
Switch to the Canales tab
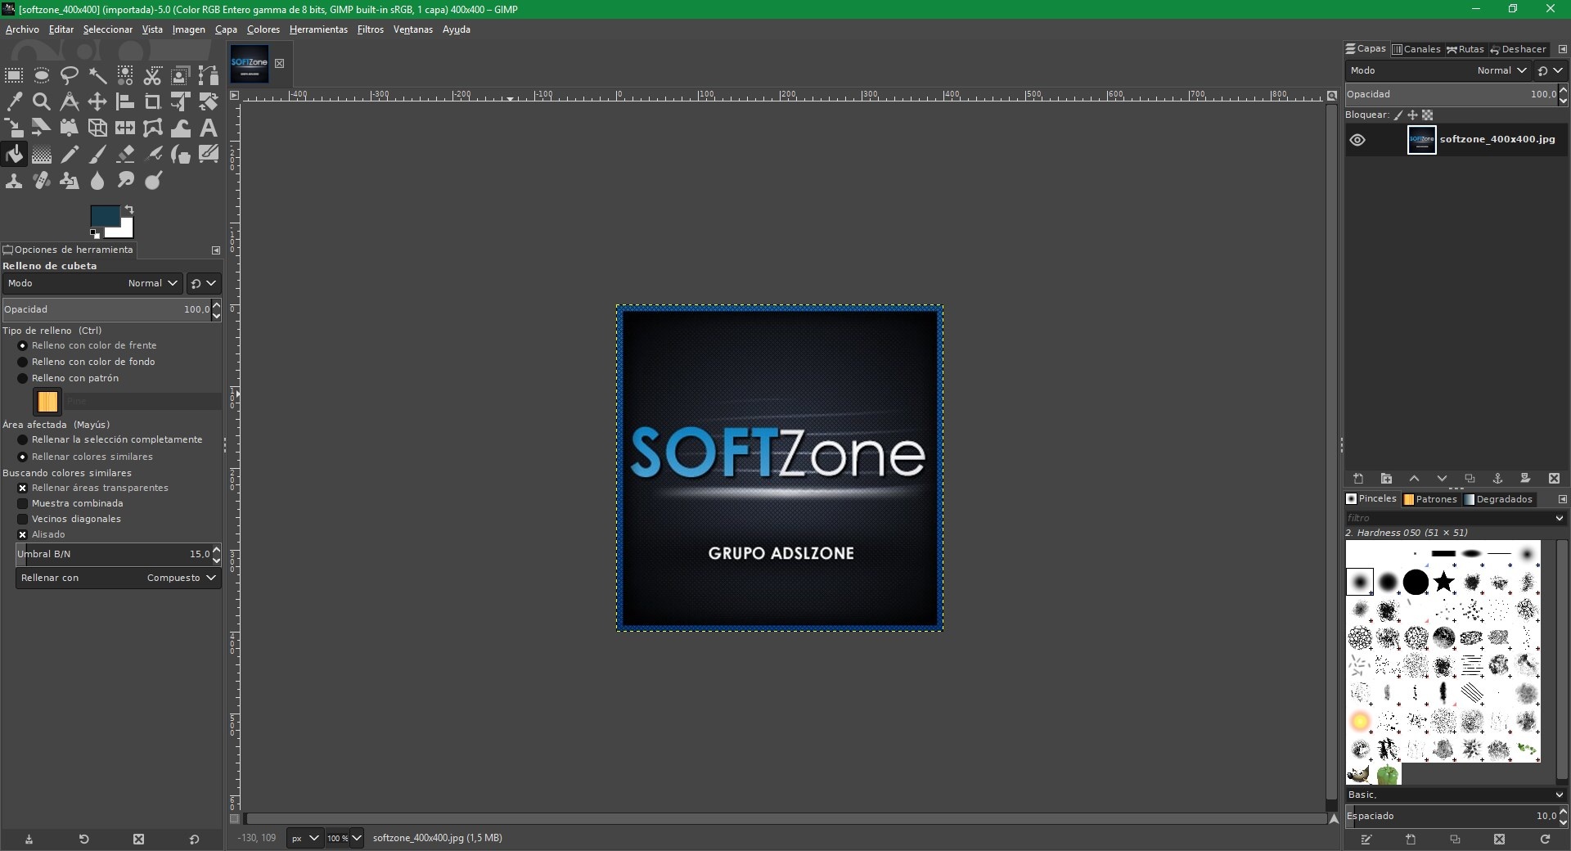point(1416,50)
